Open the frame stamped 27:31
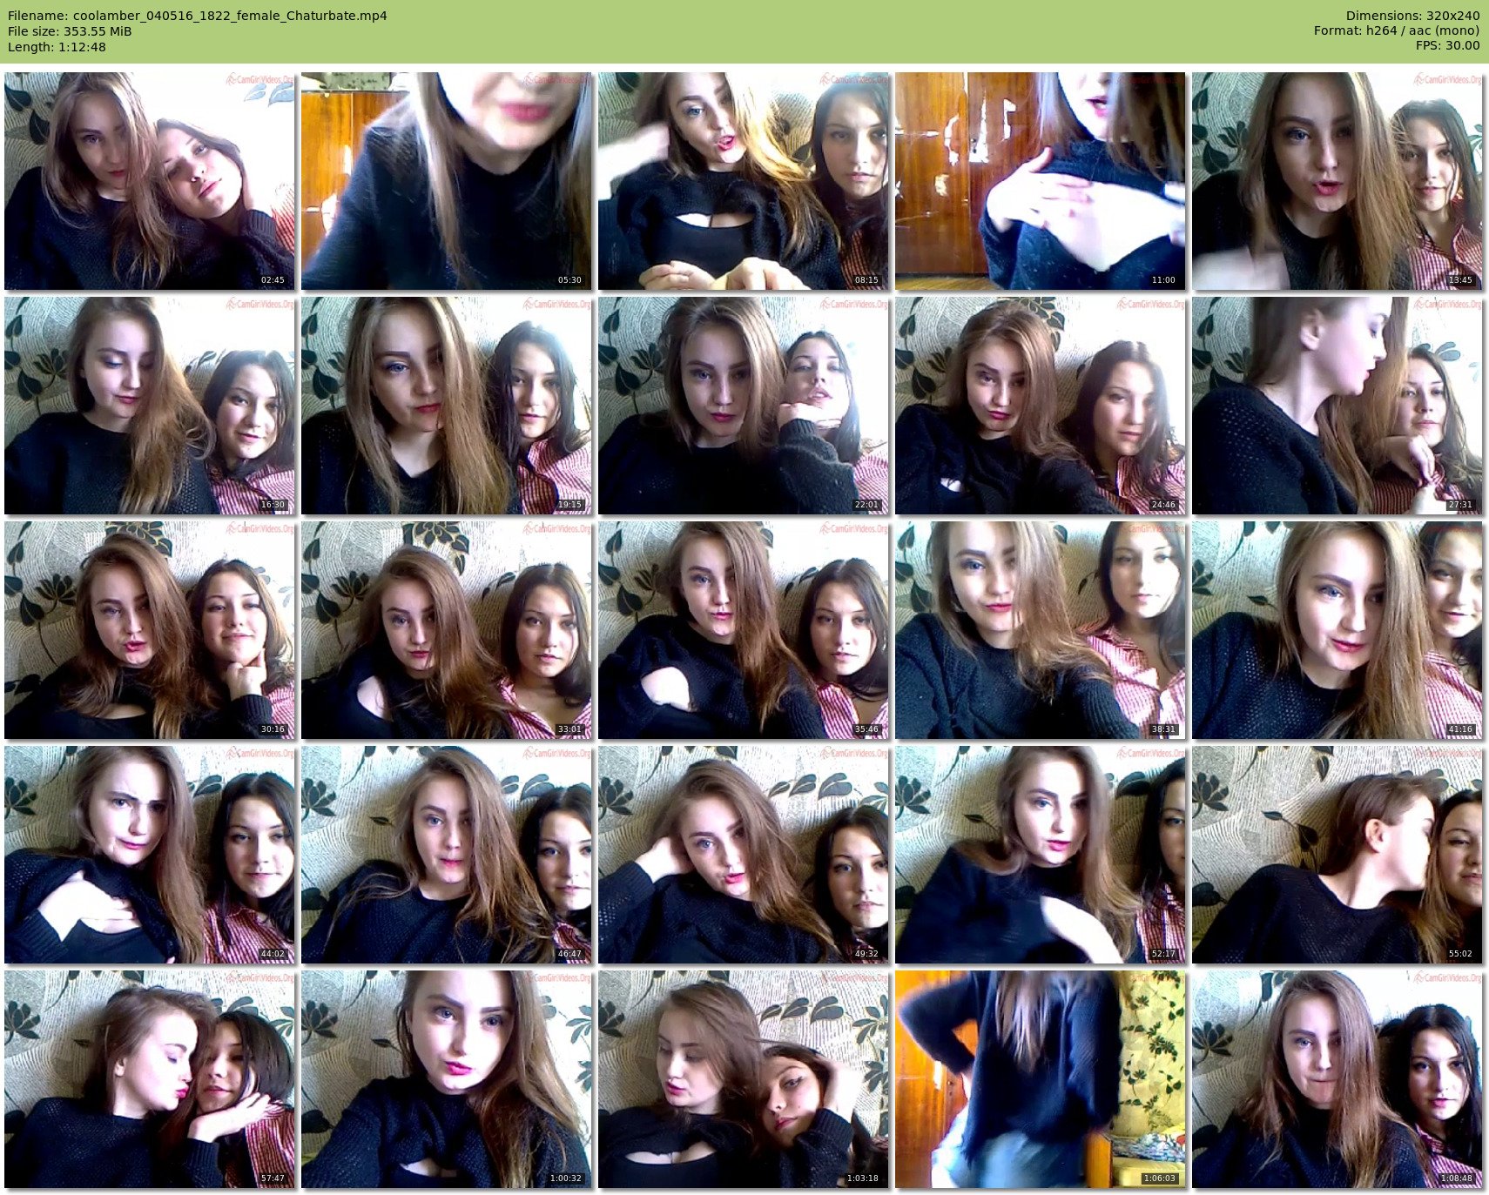 click(1337, 406)
